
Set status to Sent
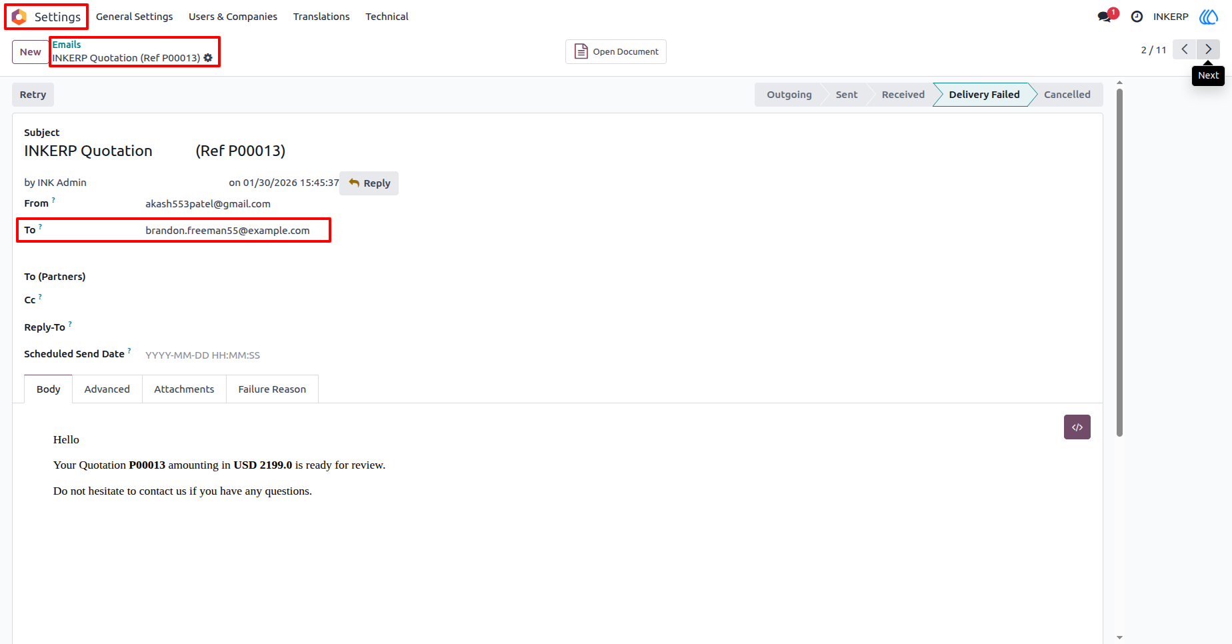pos(847,95)
